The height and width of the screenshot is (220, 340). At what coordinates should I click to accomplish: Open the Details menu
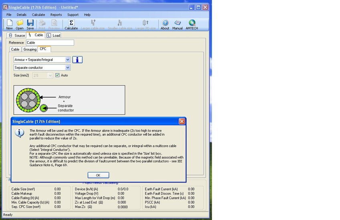[x=22, y=15]
